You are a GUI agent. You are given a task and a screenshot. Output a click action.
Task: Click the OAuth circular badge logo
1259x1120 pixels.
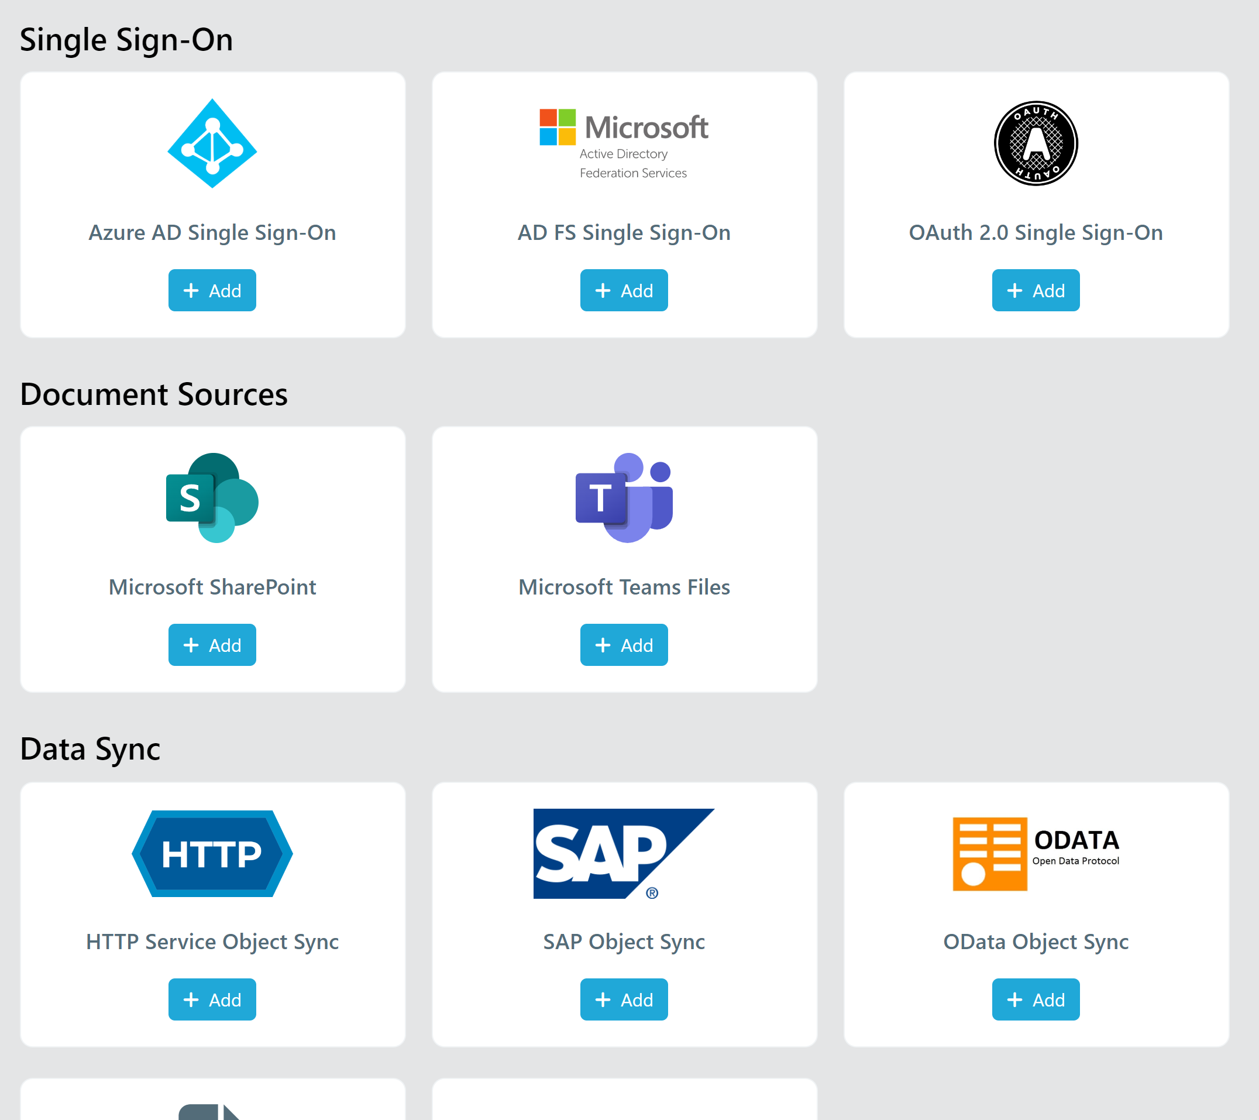1036,143
